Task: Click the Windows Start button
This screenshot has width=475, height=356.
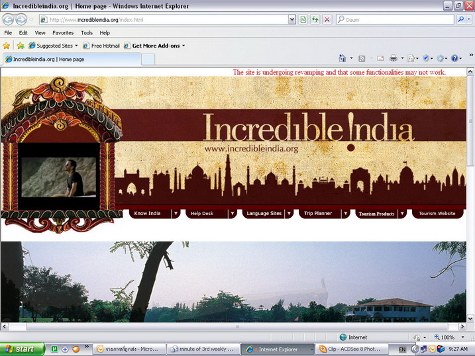Action: point(22,349)
